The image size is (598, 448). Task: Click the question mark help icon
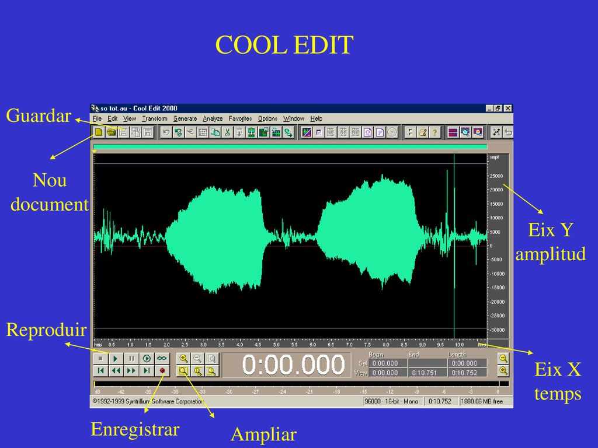click(x=434, y=132)
